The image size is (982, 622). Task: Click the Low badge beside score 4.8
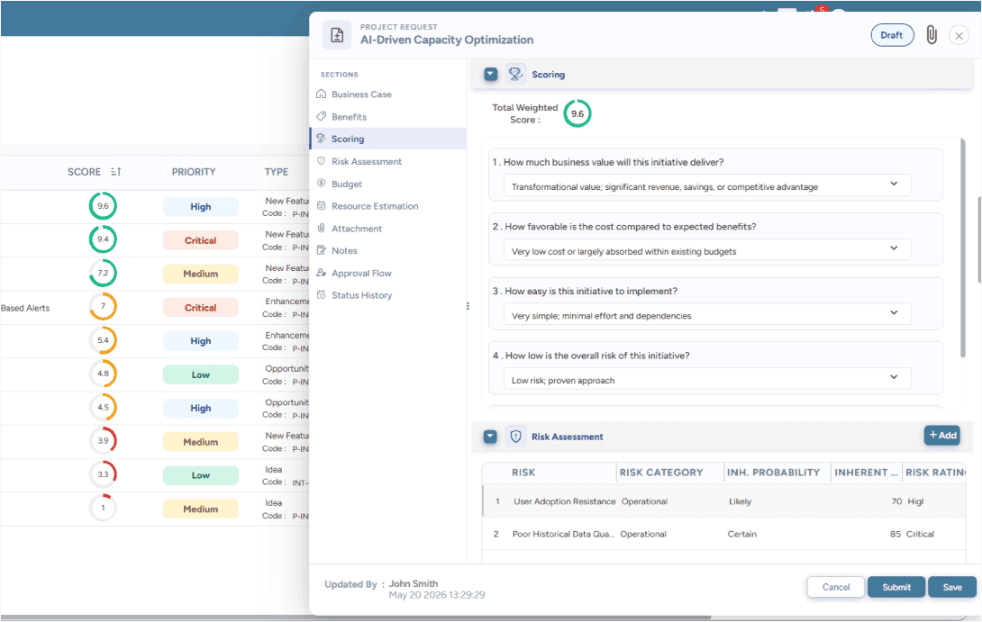click(200, 374)
